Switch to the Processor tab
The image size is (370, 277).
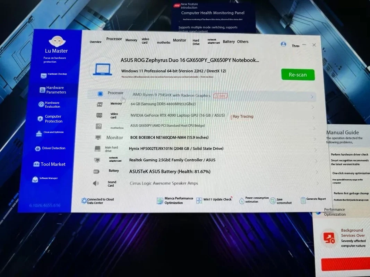114,39
